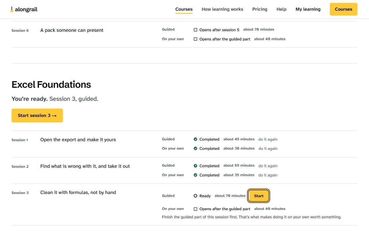Click the 'about 35 minutes' duration
The height and width of the screenshot is (231, 369).
tap(239, 175)
